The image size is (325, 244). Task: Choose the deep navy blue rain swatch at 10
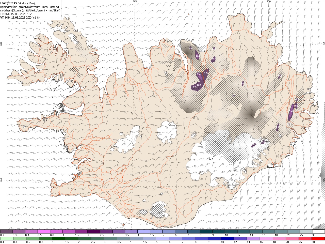(227, 239)
